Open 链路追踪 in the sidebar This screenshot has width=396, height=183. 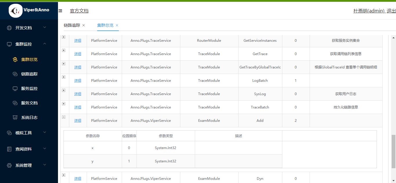[29, 74]
